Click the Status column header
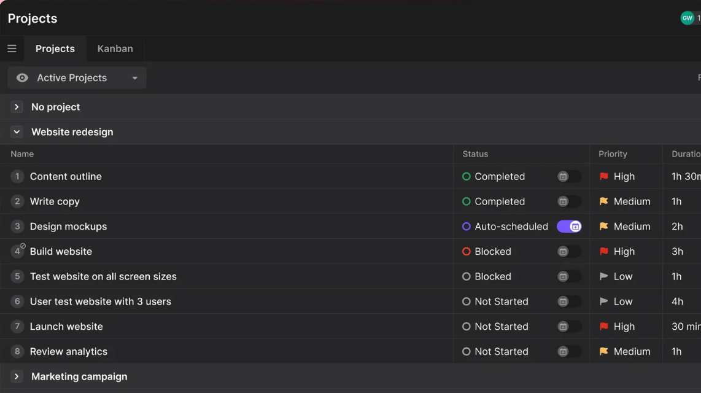 point(475,154)
